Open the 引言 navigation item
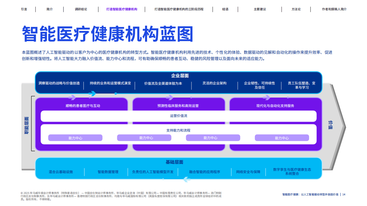This screenshot has width=367, height=206. tap(24, 9)
